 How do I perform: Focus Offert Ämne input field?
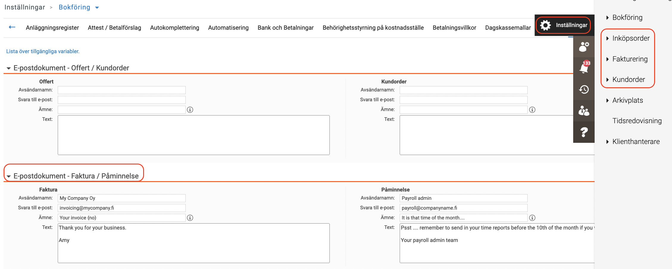click(122, 110)
